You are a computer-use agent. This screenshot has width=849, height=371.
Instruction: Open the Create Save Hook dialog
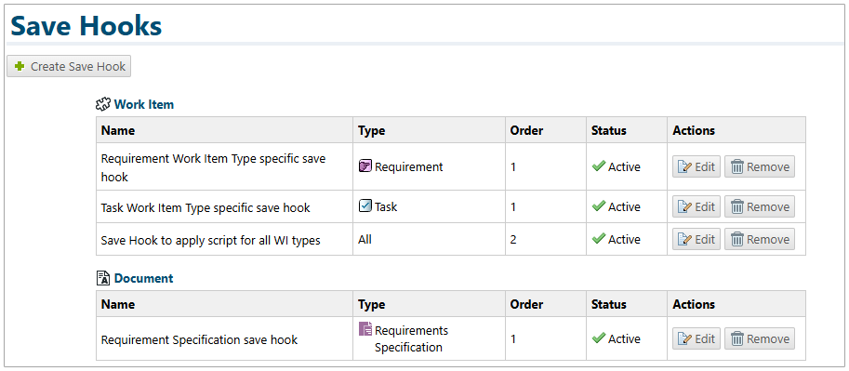69,66
